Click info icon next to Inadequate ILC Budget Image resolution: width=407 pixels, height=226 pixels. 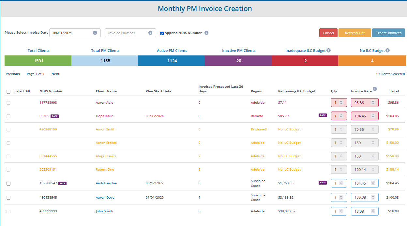click(328, 50)
